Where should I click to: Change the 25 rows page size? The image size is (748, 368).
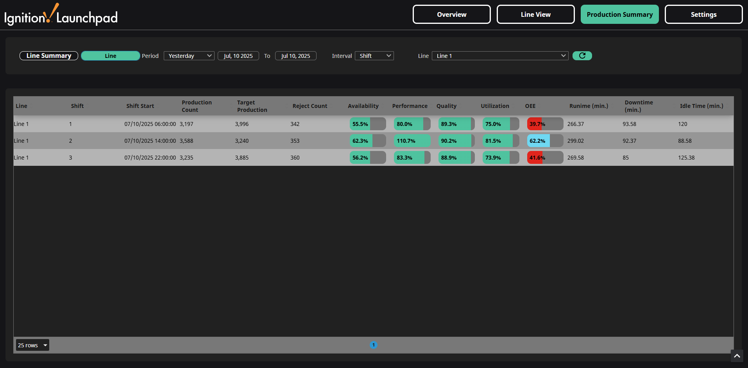coord(32,345)
